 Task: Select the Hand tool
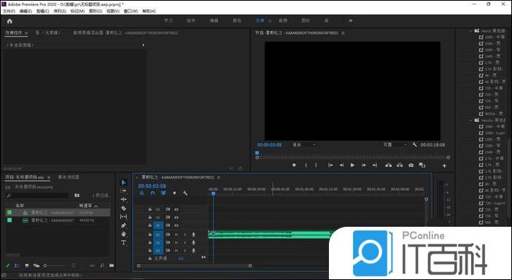point(123,234)
